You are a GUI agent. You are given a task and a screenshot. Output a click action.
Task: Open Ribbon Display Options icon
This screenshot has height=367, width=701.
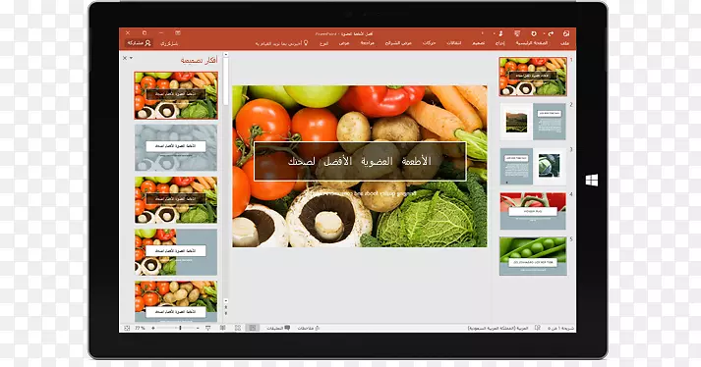coord(178,33)
